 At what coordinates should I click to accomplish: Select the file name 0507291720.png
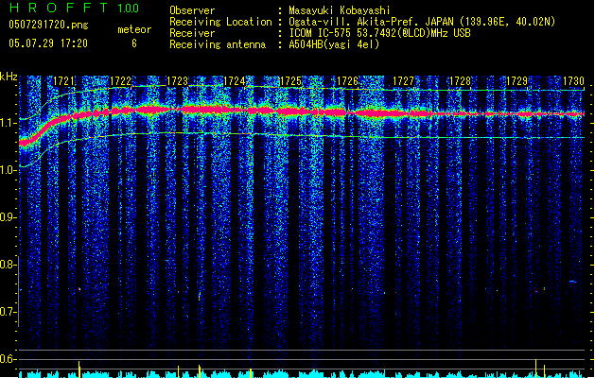(48, 25)
